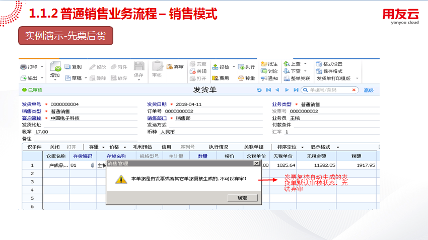Click the 销售部门 field label link

click(157, 118)
